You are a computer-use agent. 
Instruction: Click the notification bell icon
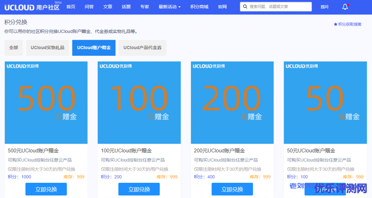pos(345,7)
